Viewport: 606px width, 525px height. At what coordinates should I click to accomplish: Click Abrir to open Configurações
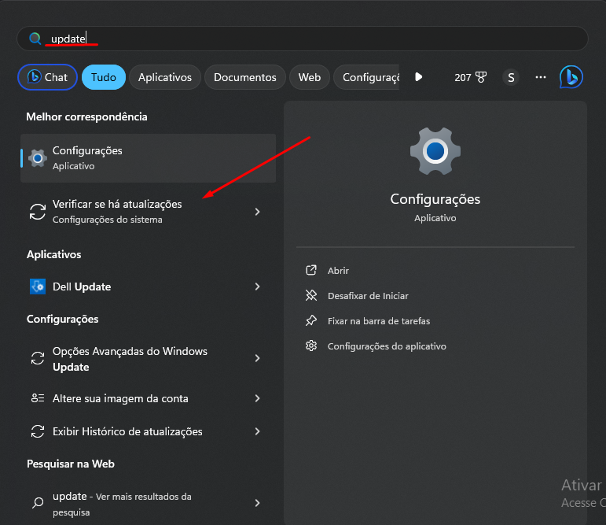click(x=338, y=270)
